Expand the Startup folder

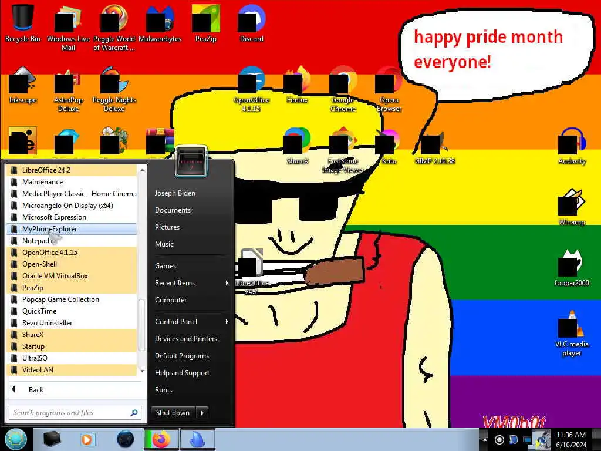point(71,346)
